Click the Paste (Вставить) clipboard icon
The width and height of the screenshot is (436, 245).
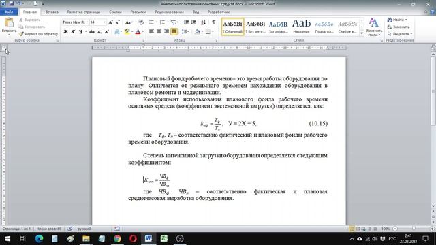(x=9, y=23)
